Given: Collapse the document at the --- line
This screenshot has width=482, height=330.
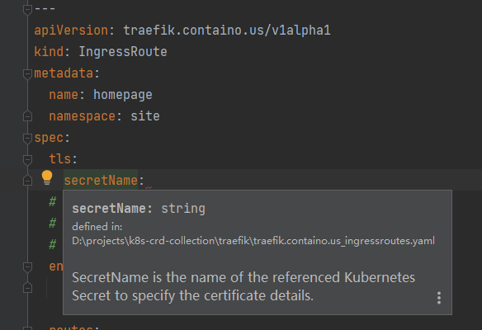Looking at the screenshot, I should 27,10.
